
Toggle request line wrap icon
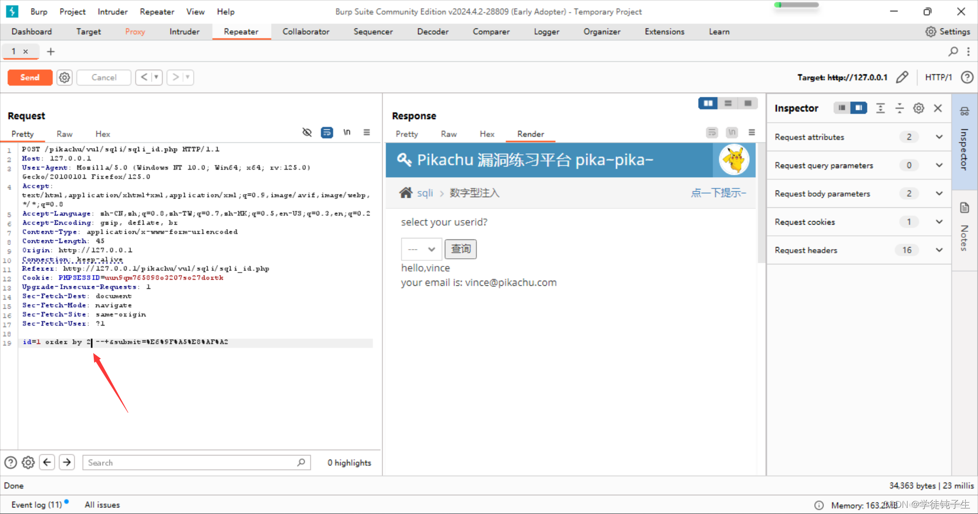(x=327, y=132)
